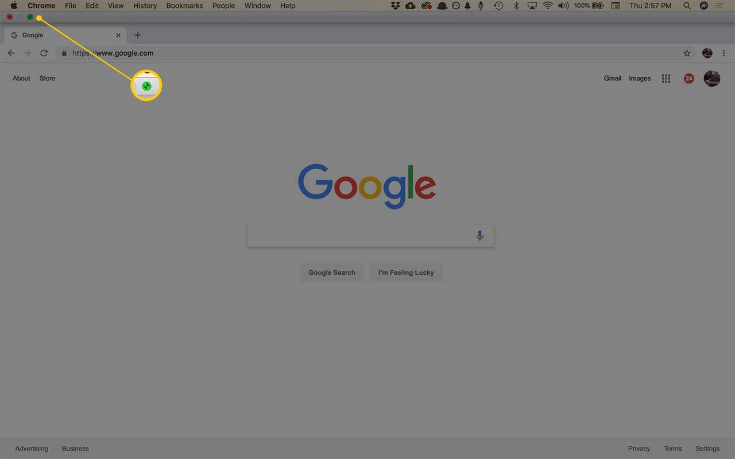Reload the Google page
The width and height of the screenshot is (735, 459).
tap(44, 53)
